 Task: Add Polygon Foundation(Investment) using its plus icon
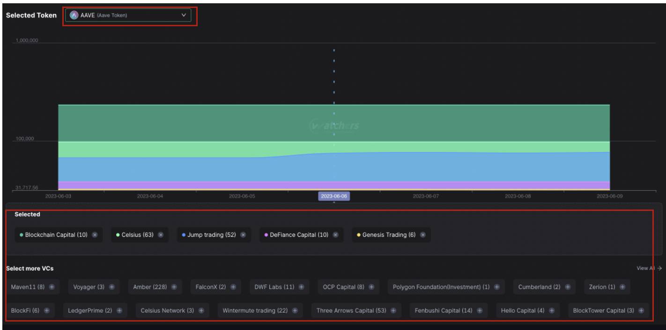tap(496, 287)
